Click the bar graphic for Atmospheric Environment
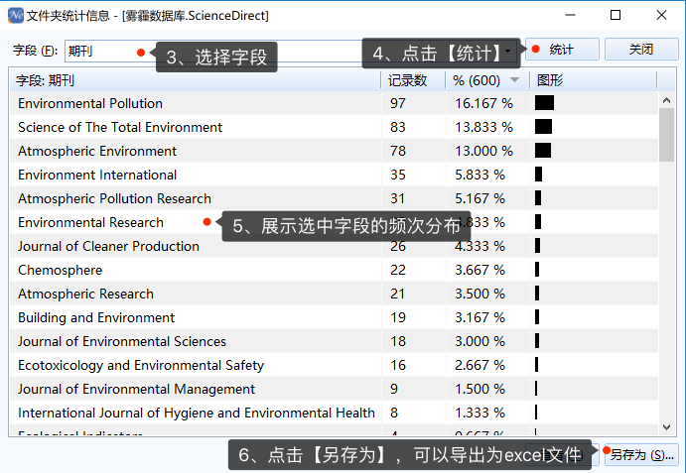Viewport: 686px width, 473px height. click(x=543, y=151)
